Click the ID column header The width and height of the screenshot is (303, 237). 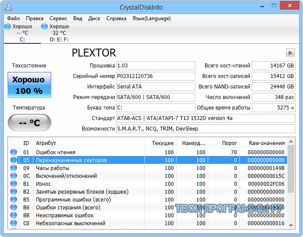click(26, 143)
